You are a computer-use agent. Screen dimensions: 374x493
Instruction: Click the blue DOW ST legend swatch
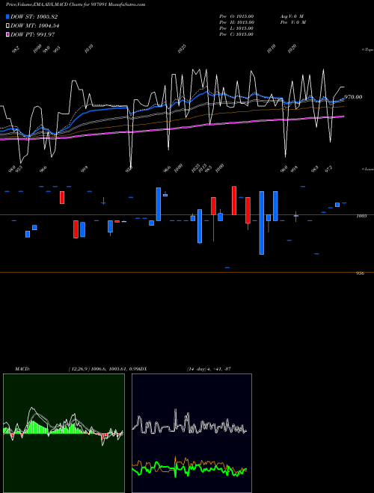click(x=7, y=16)
